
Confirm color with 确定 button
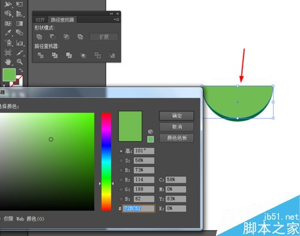(x=176, y=116)
